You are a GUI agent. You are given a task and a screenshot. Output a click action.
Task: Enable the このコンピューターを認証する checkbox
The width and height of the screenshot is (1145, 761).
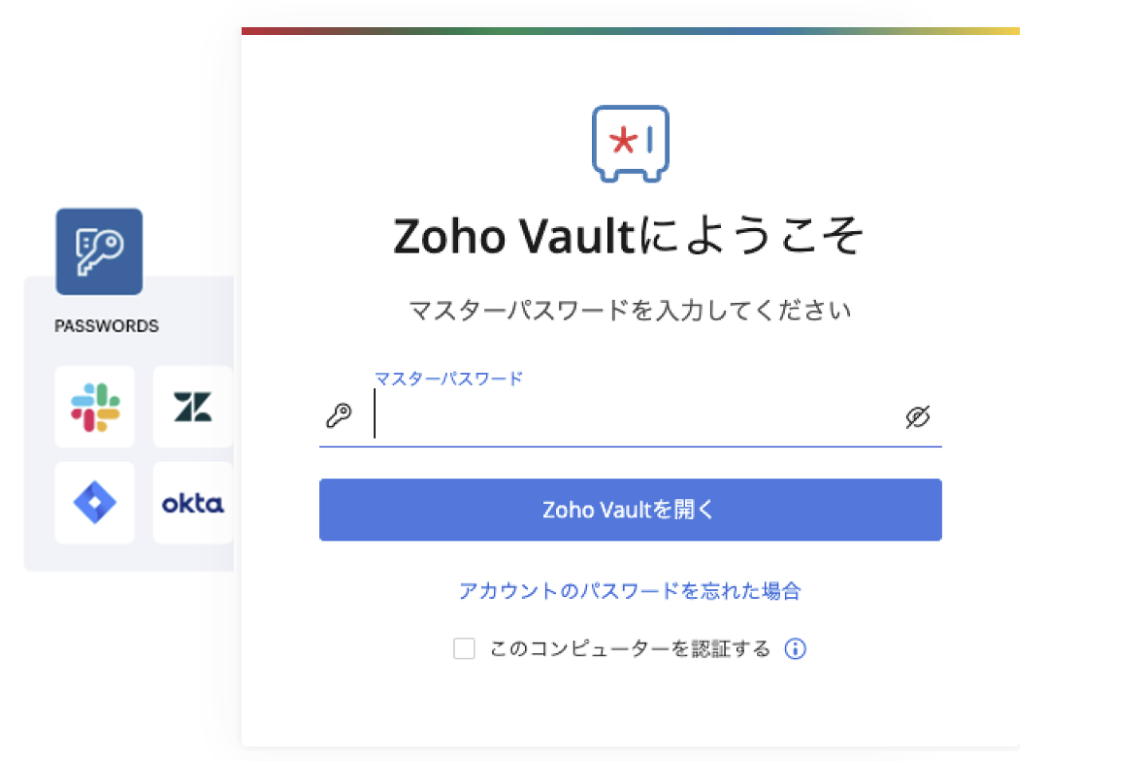point(464,649)
